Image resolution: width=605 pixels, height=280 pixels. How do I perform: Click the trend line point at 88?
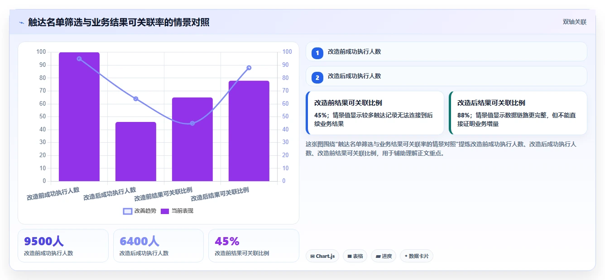point(249,68)
